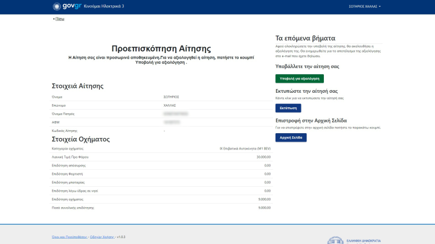
Task: Click the gov.gr national emblem icon
Action: point(57,7)
